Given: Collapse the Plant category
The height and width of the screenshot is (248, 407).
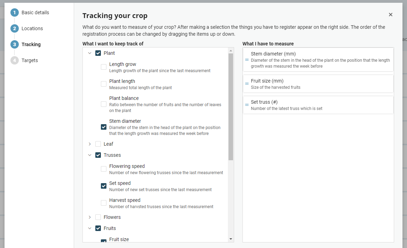Looking at the screenshot, I should pyautogui.click(x=89, y=53).
